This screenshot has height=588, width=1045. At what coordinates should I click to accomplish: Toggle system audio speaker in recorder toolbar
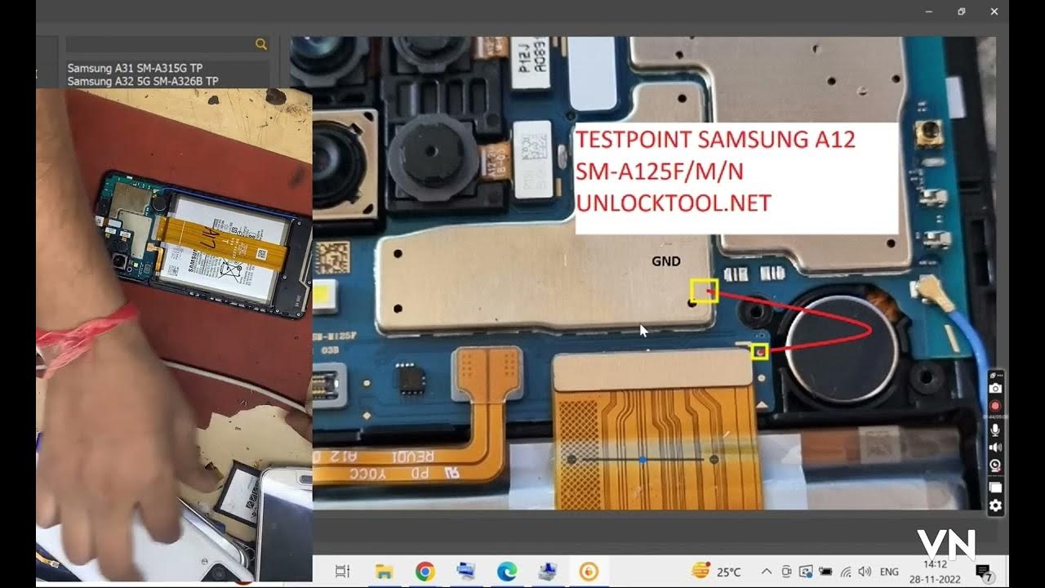coord(995,448)
